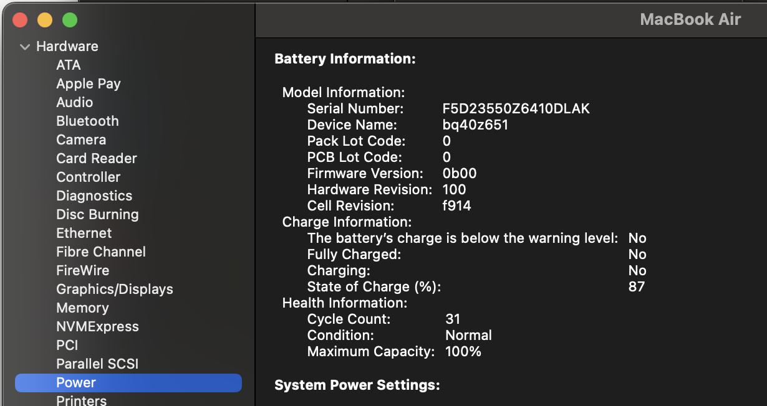767x406 pixels.
Task: Click hardware revision value 100
Action: pyautogui.click(x=454, y=189)
